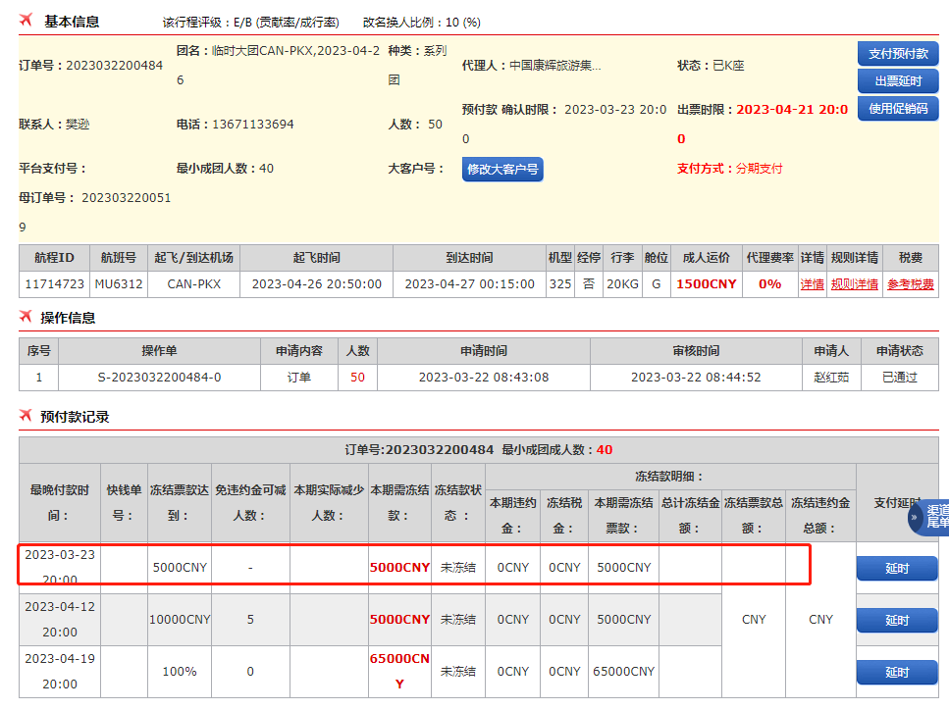Click the 出票延时 button

[897, 80]
